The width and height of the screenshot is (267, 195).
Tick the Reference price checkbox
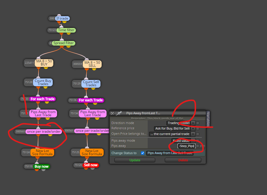[x=198, y=129]
